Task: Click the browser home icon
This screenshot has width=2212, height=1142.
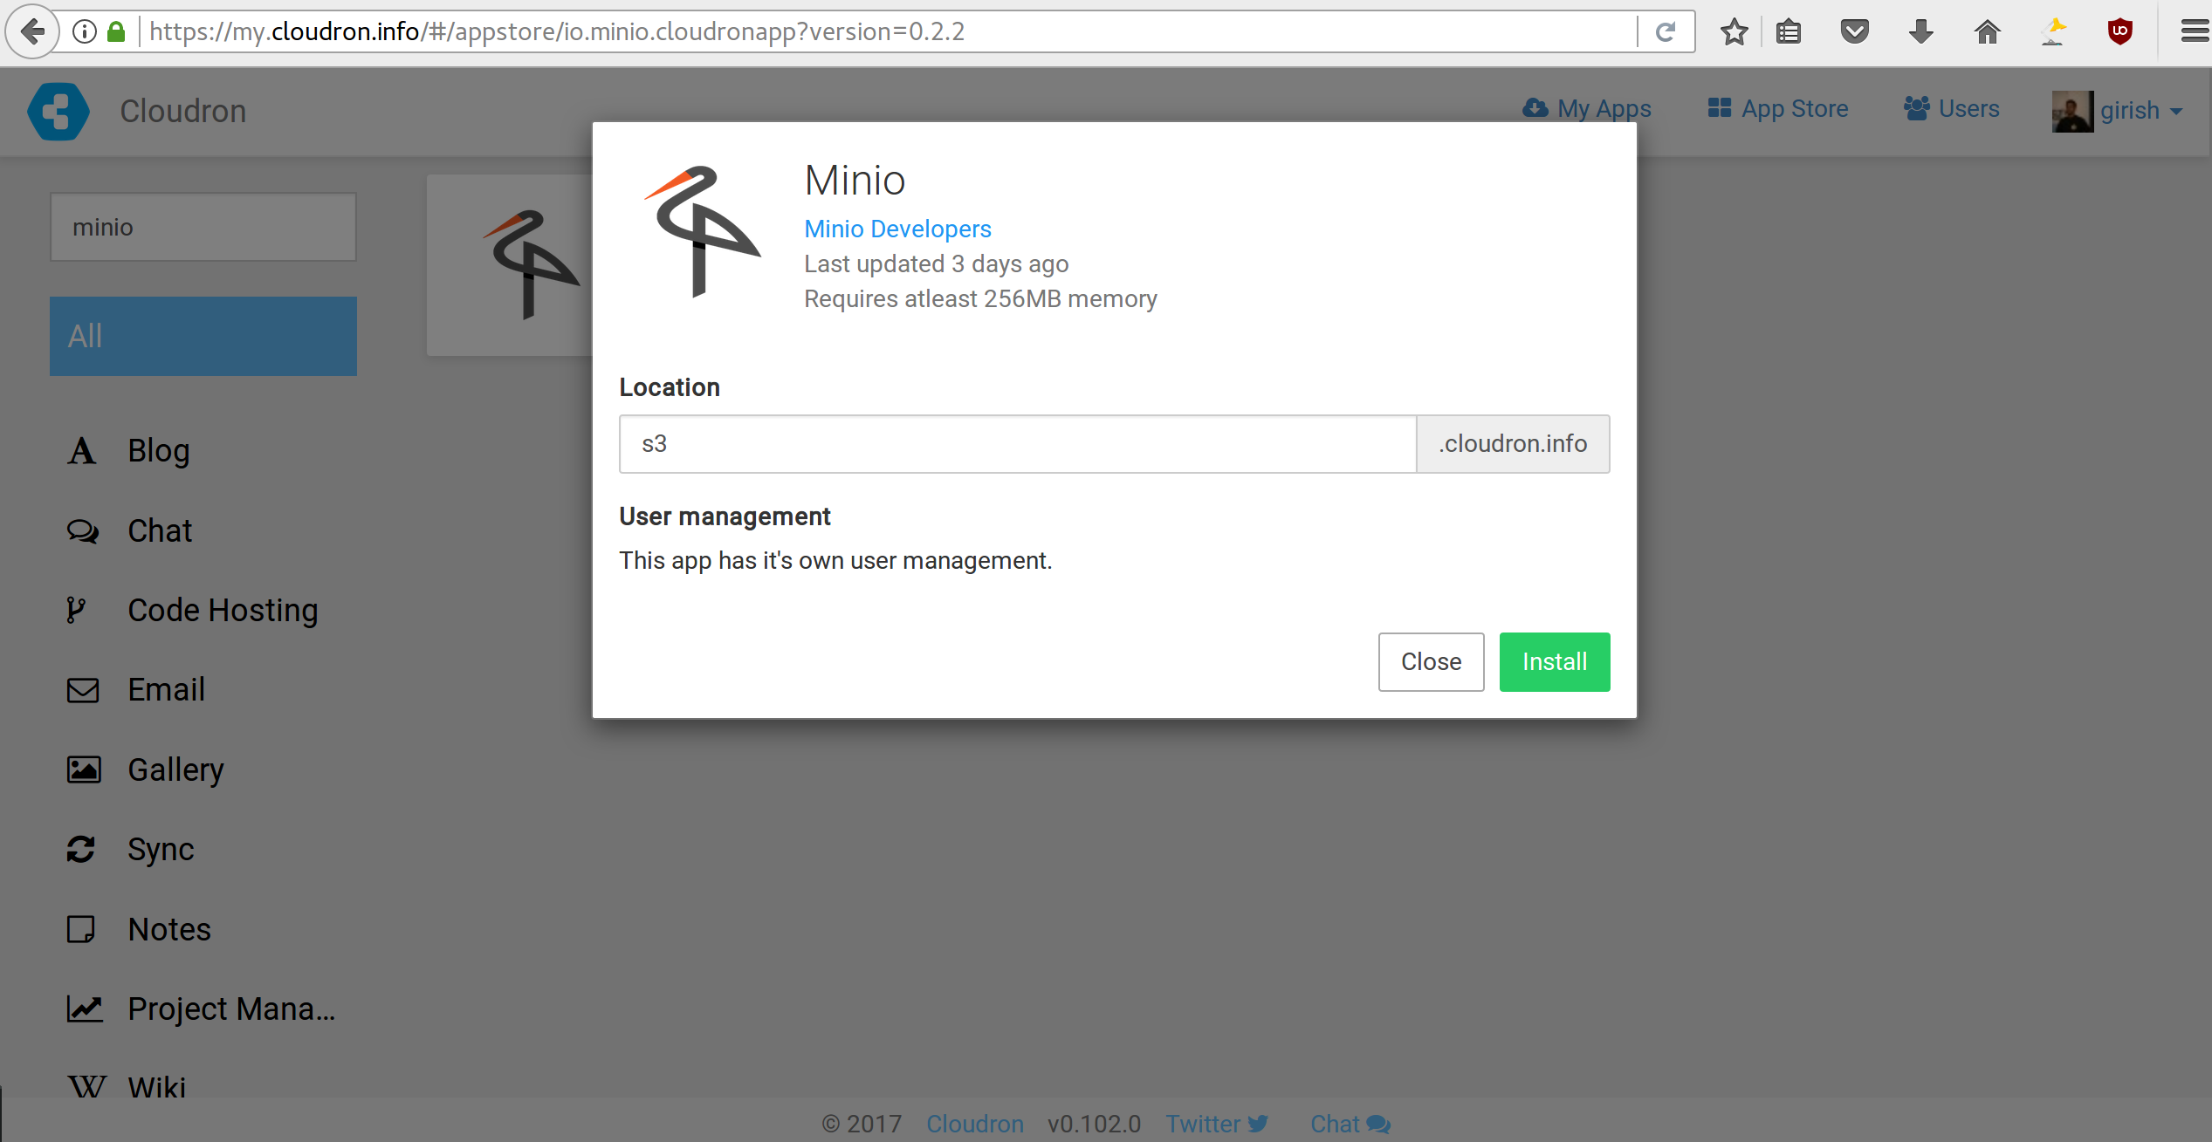Action: (1987, 32)
